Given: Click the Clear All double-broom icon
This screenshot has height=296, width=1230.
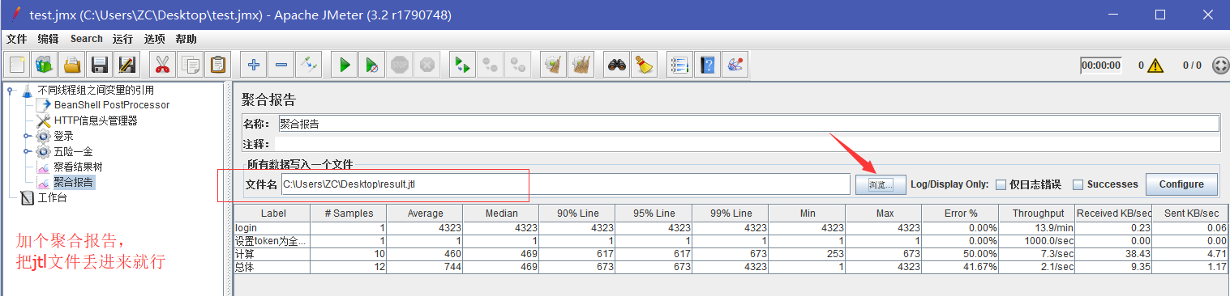Looking at the screenshot, I should [581, 65].
